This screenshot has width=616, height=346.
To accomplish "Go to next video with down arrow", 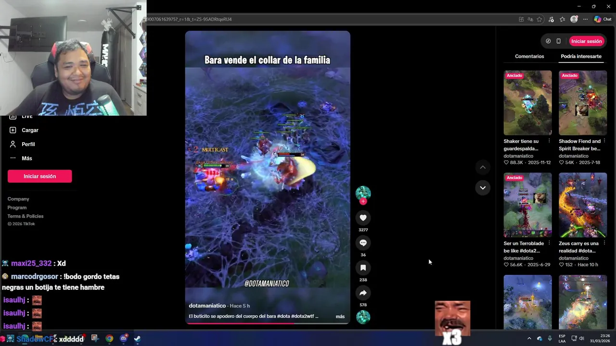I will (483, 188).
